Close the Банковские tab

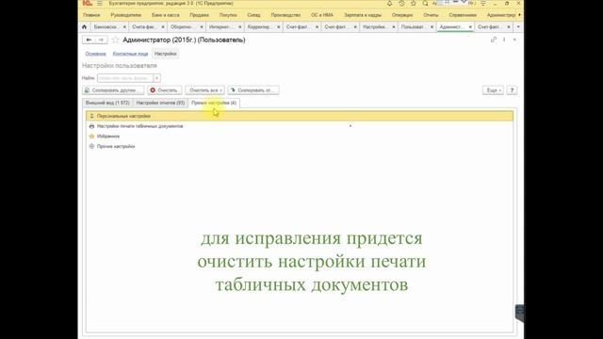tap(124, 27)
